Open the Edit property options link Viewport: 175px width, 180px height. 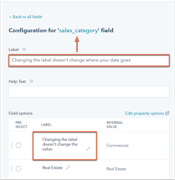tap(145, 113)
